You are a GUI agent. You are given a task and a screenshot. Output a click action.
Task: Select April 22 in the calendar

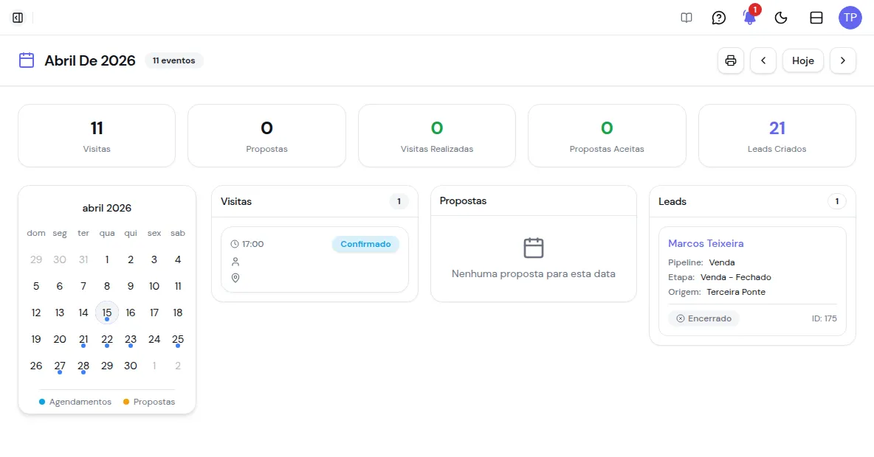[107, 339]
